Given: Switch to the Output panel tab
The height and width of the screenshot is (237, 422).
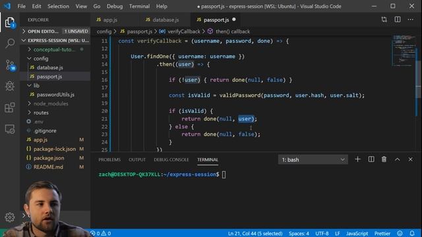Looking at the screenshot, I should (137, 159).
